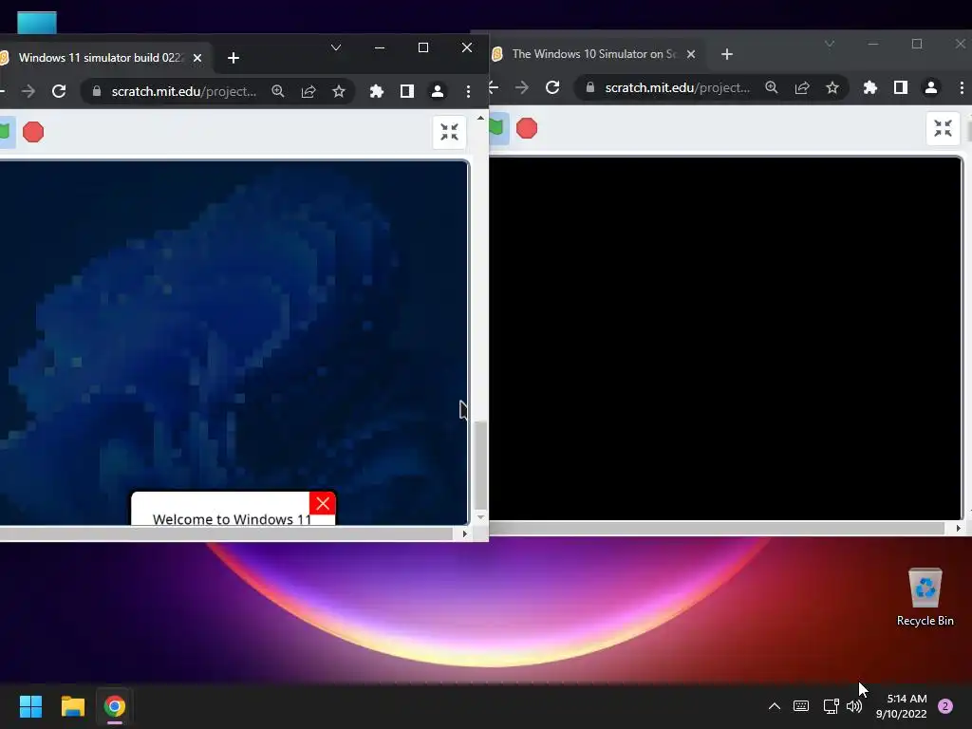
Task: Toggle side panel in the left Chrome window
Action: (406, 92)
